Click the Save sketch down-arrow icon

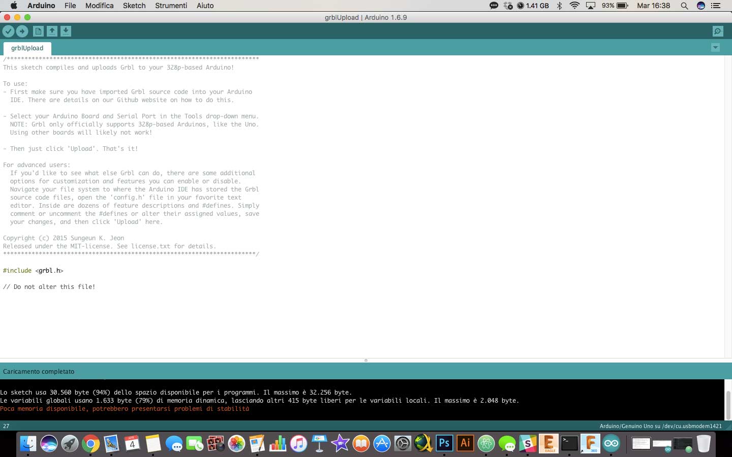click(66, 31)
